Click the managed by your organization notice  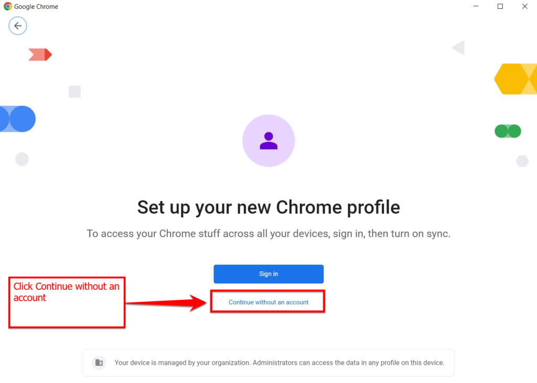tap(279, 363)
